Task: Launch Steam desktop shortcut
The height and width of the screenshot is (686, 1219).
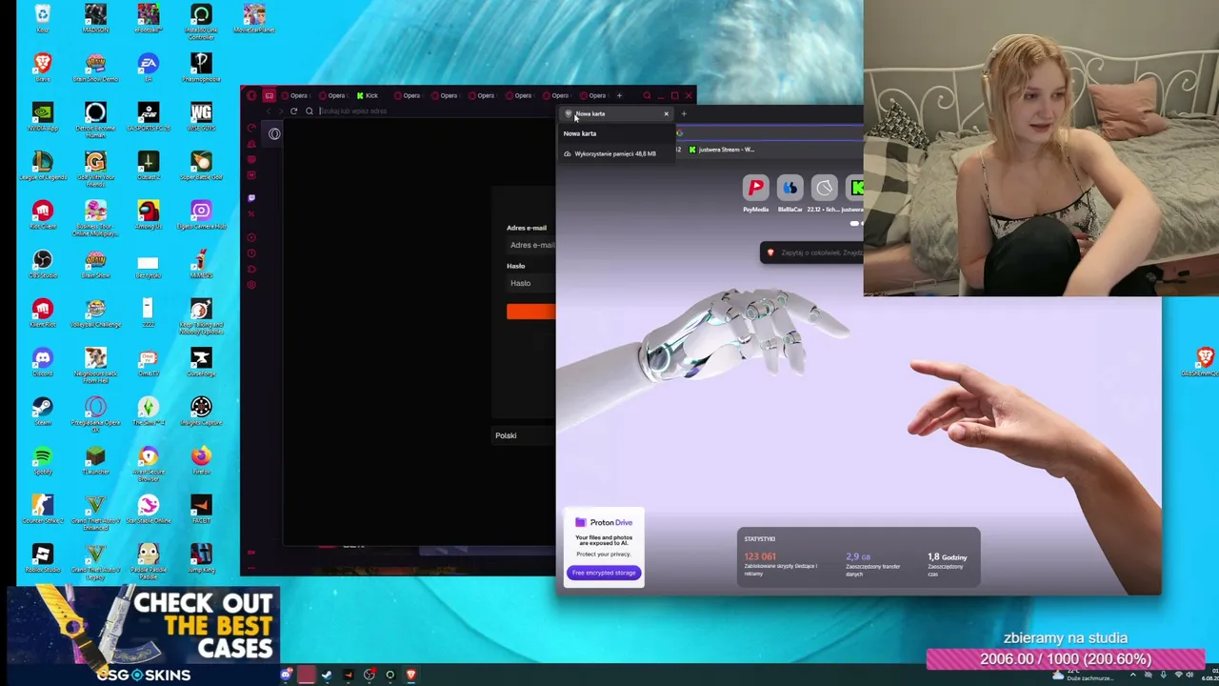Action: coord(42,412)
